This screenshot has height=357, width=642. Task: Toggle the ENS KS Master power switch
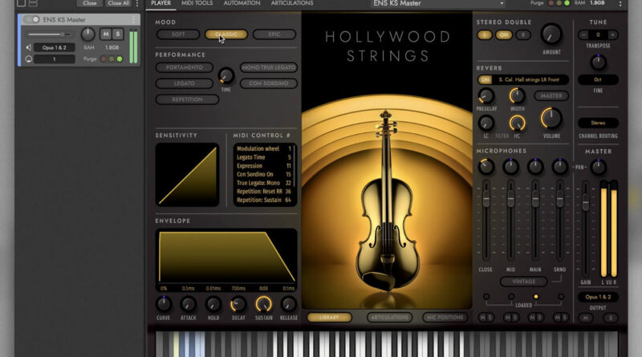(31, 19)
